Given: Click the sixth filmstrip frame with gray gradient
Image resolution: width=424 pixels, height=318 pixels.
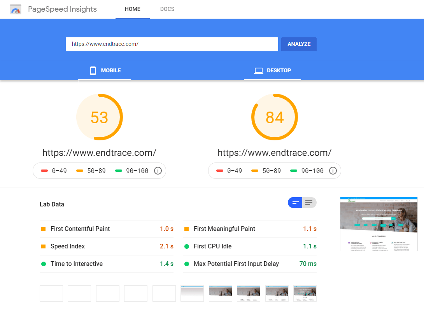Looking at the screenshot, I should pos(192,294).
